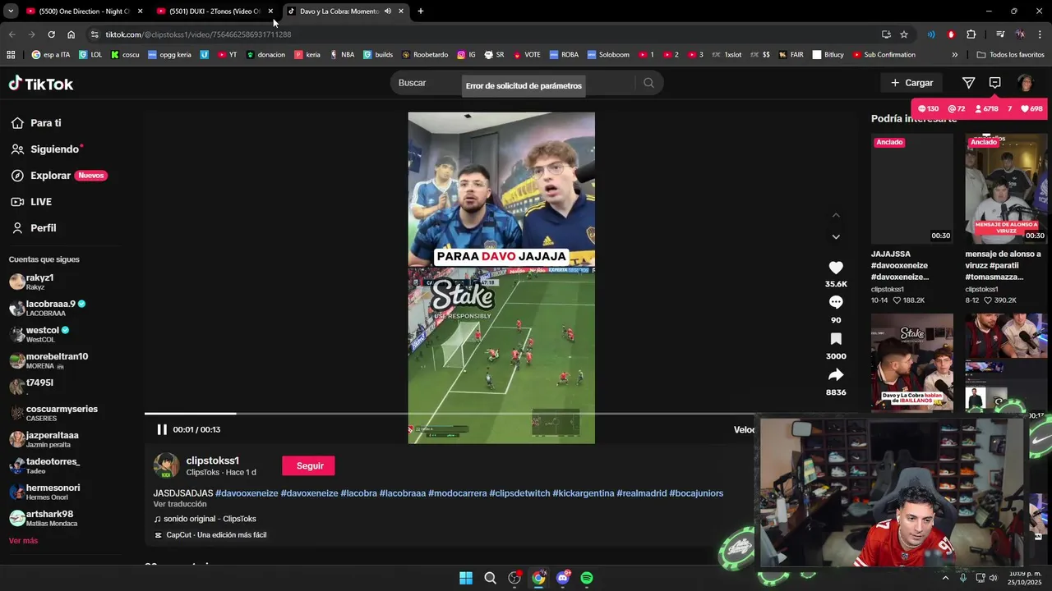The image size is (1052, 591).
Task: Click the browser address bar
Action: 485,34
